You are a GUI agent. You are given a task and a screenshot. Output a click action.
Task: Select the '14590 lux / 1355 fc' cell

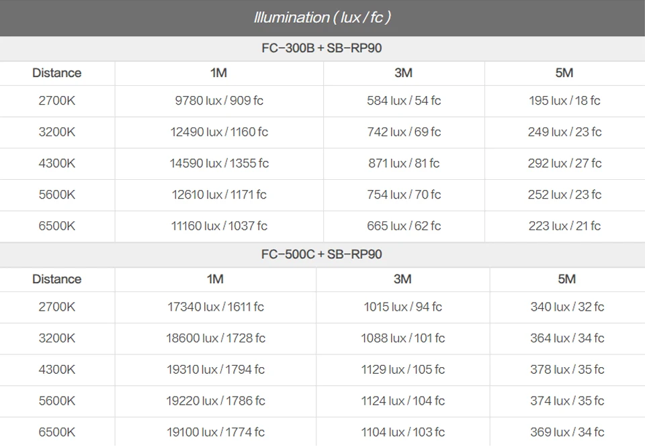219,163
